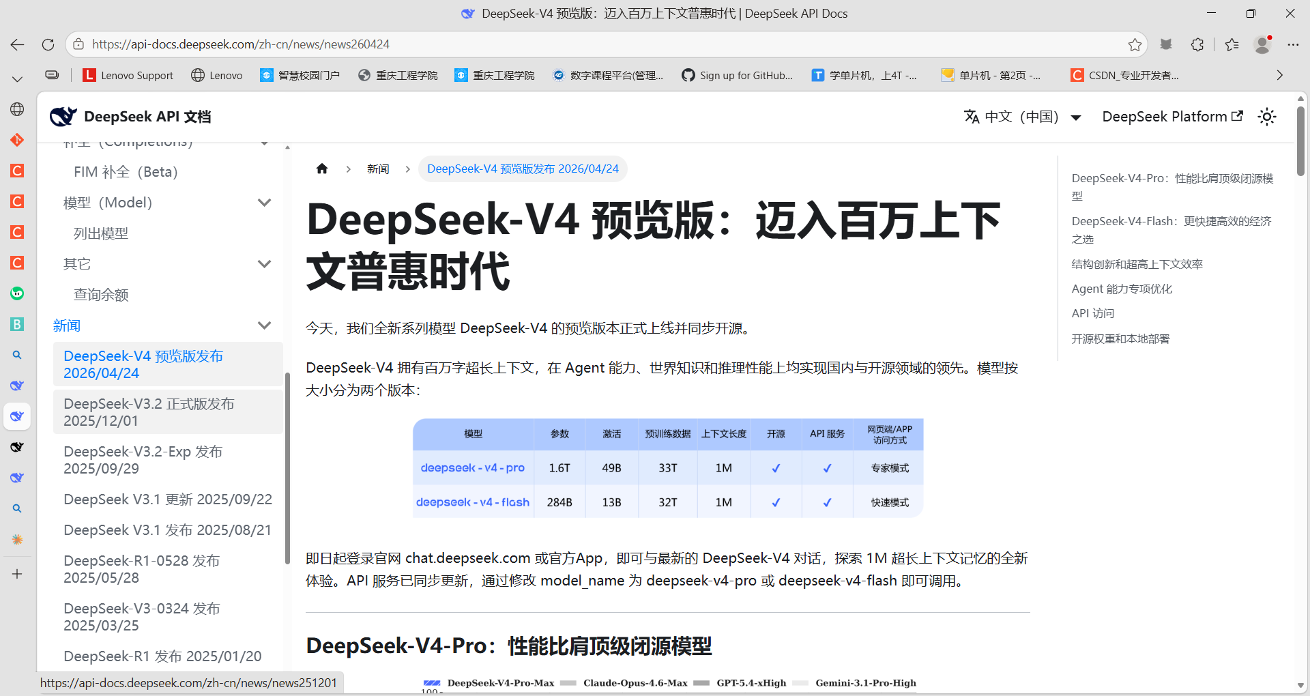Click the DeepSeek whale logo in the header
1310x696 pixels.
point(63,117)
